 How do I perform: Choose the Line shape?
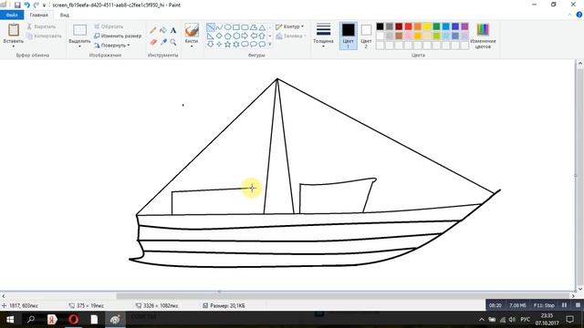(x=211, y=27)
